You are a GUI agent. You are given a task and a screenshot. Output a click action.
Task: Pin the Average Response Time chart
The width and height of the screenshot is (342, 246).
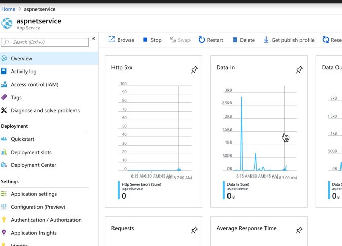[x=299, y=230]
